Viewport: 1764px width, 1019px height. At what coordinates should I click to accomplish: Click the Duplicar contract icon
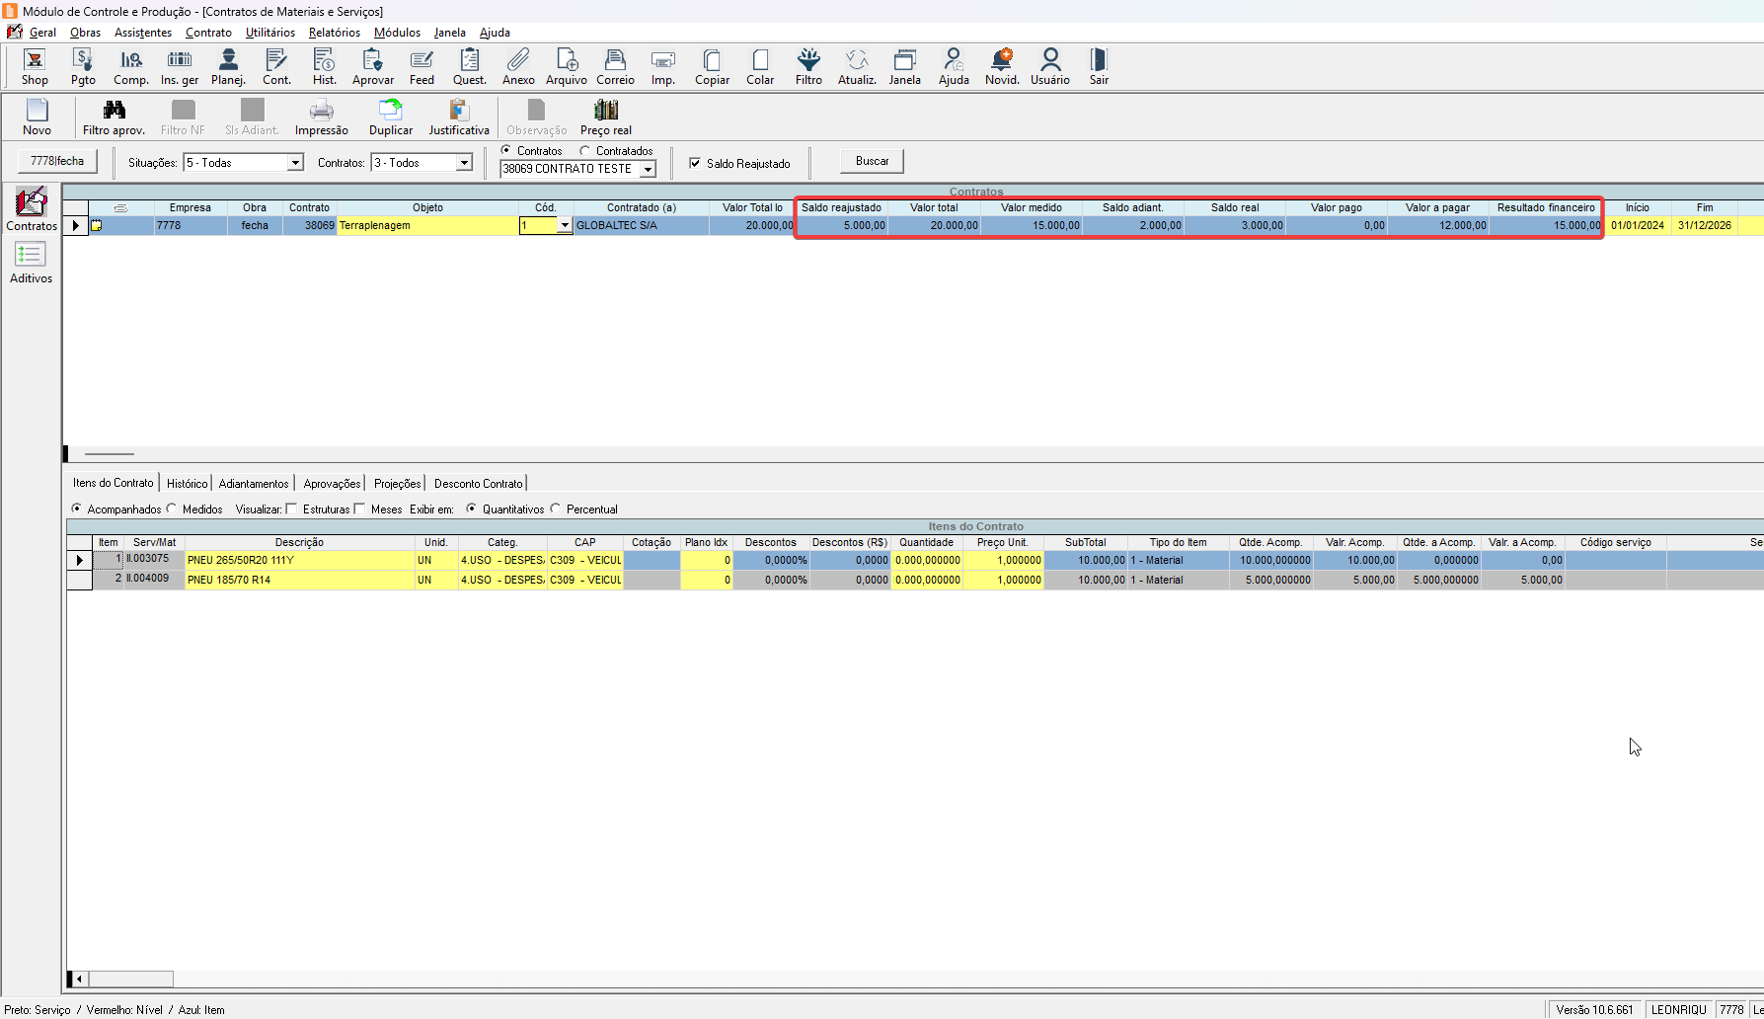[391, 118]
